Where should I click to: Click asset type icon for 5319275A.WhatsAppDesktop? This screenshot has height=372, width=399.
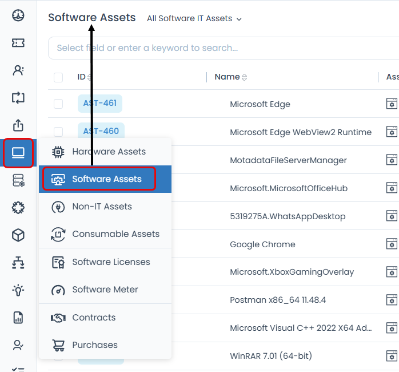(x=392, y=216)
